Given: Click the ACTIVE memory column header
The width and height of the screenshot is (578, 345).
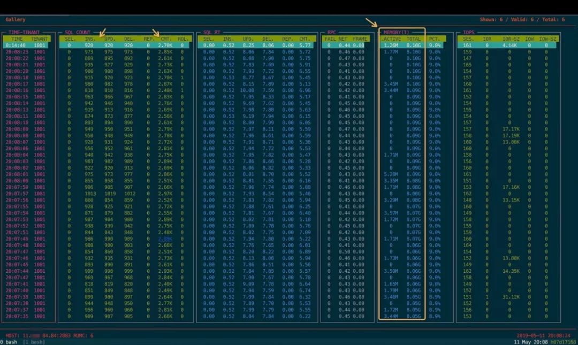Looking at the screenshot, I should click(392, 39).
